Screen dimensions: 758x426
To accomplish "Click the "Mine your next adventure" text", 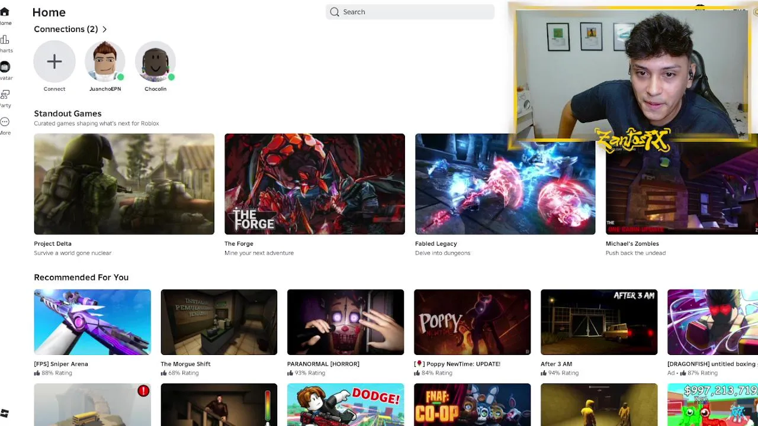I will (x=259, y=253).
